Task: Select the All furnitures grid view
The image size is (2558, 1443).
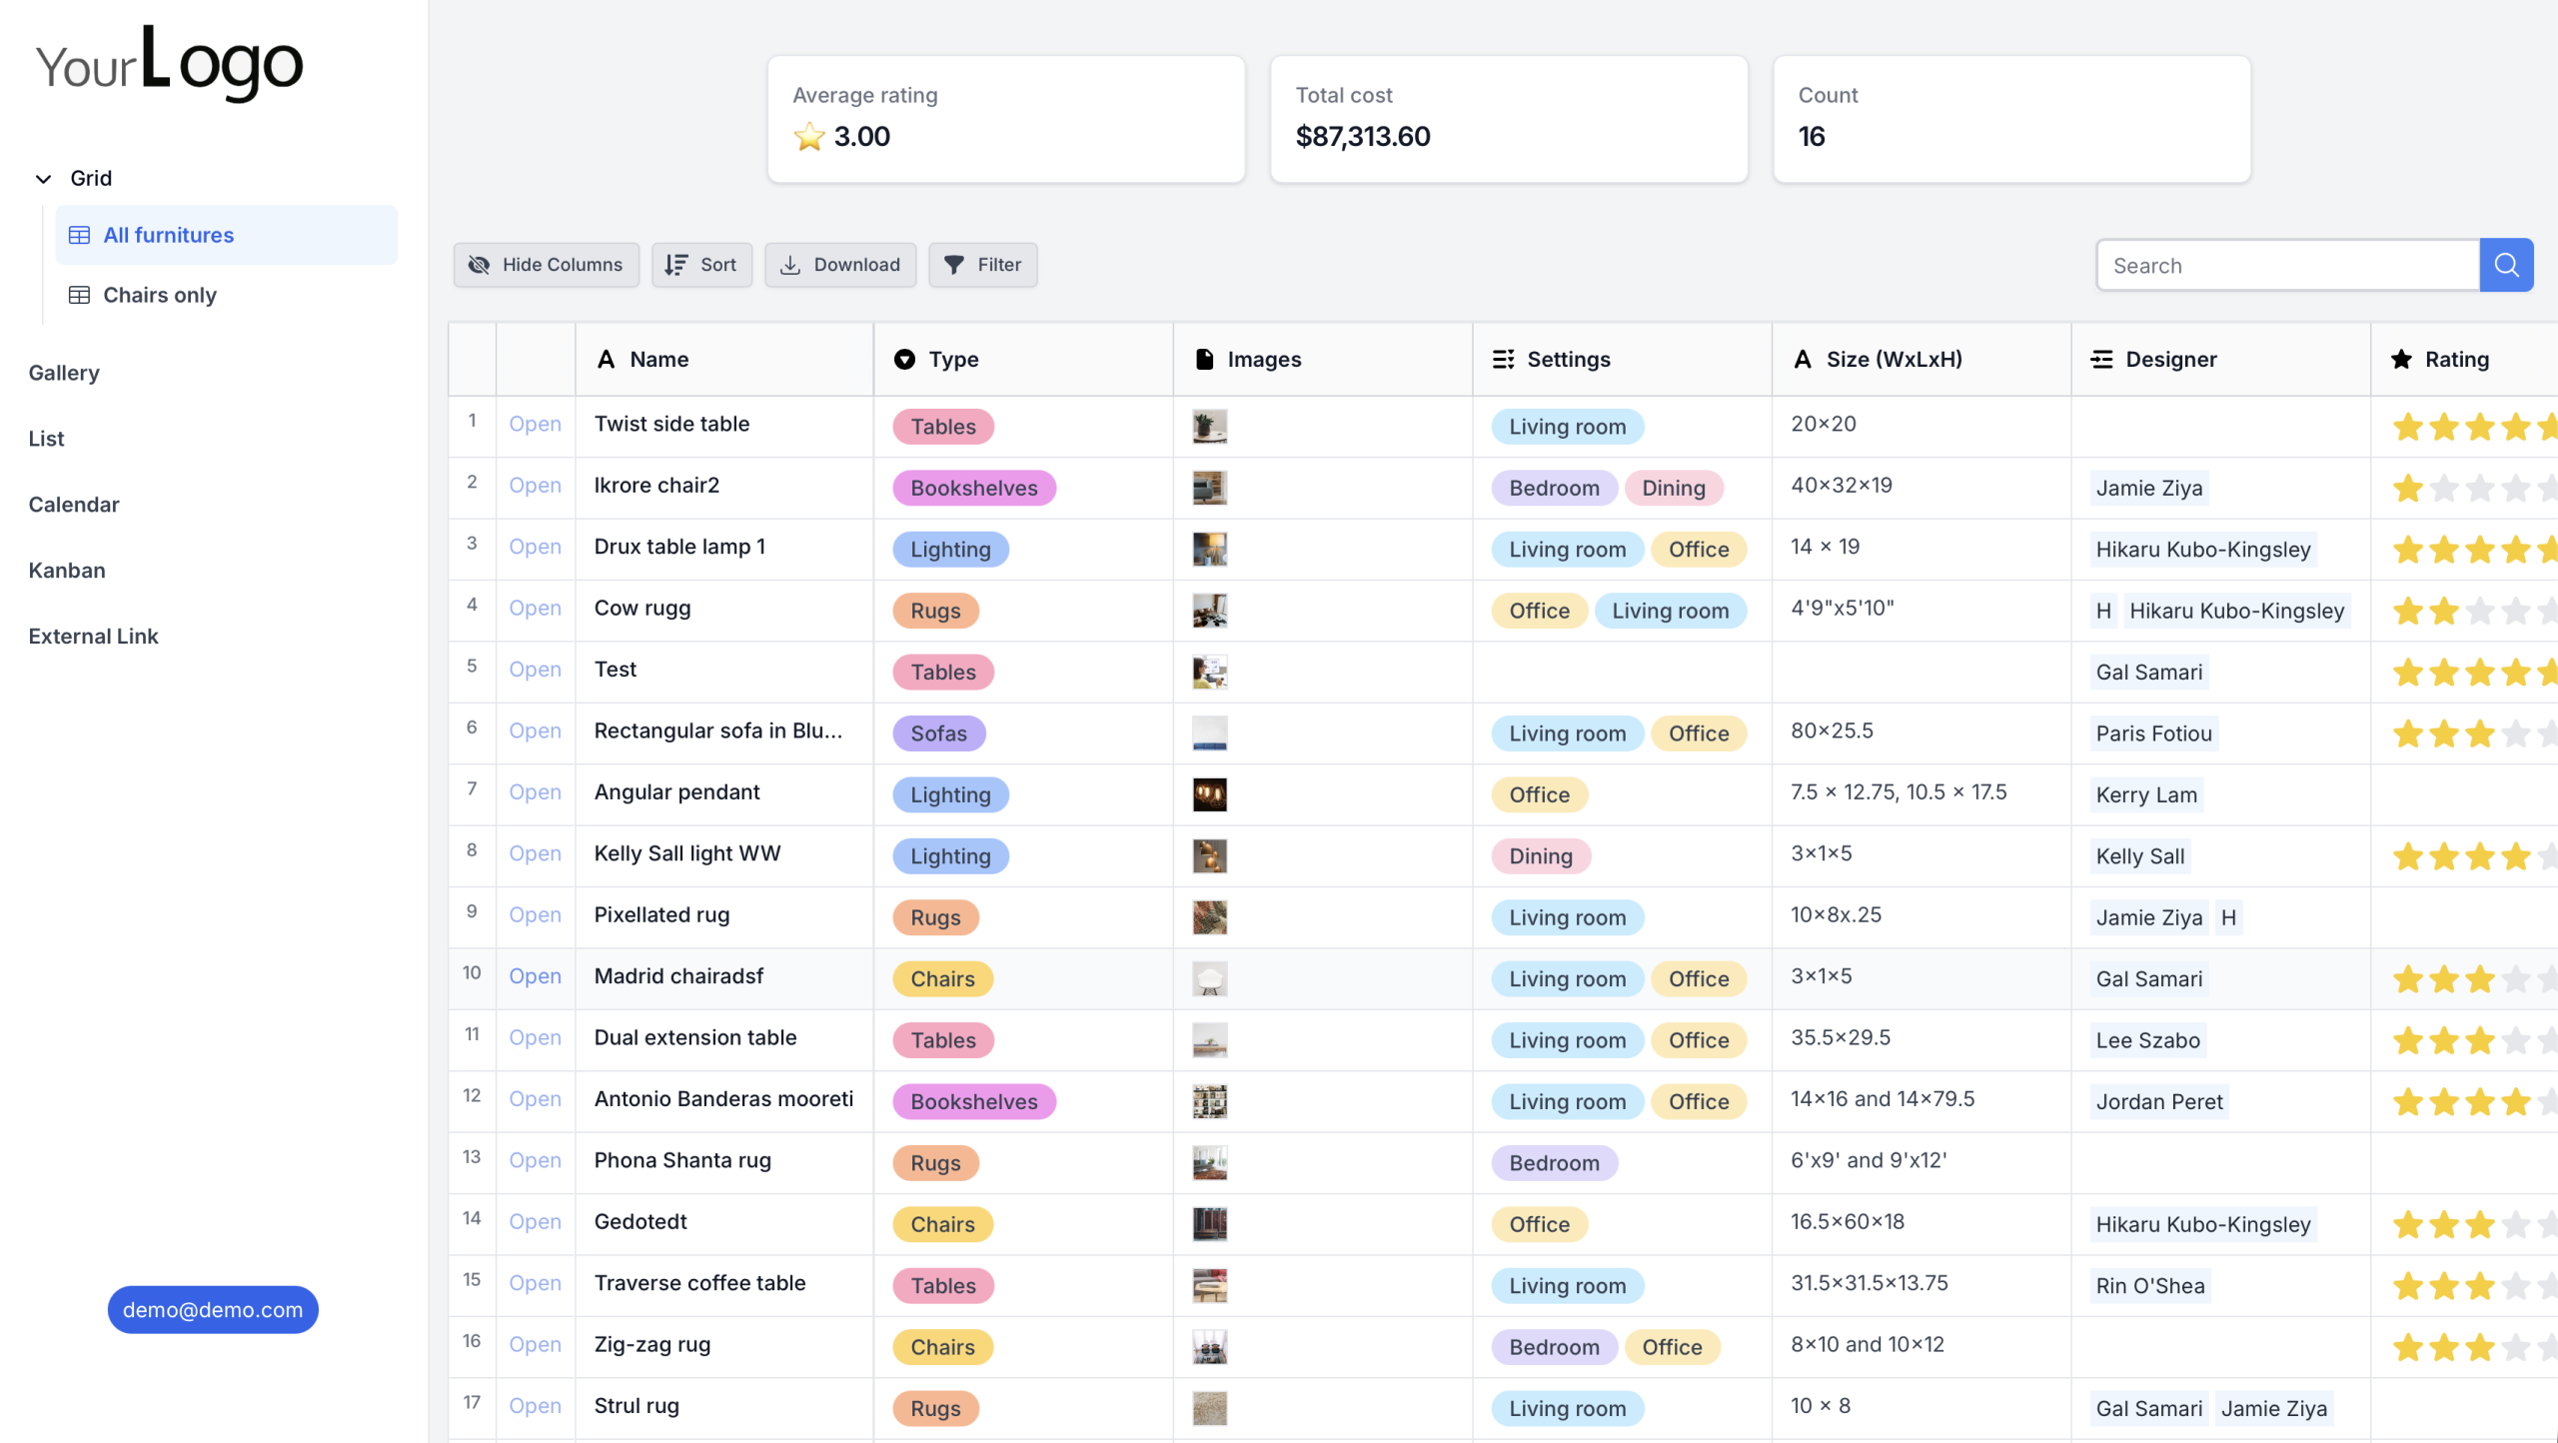Action: (x=168, y=235)
